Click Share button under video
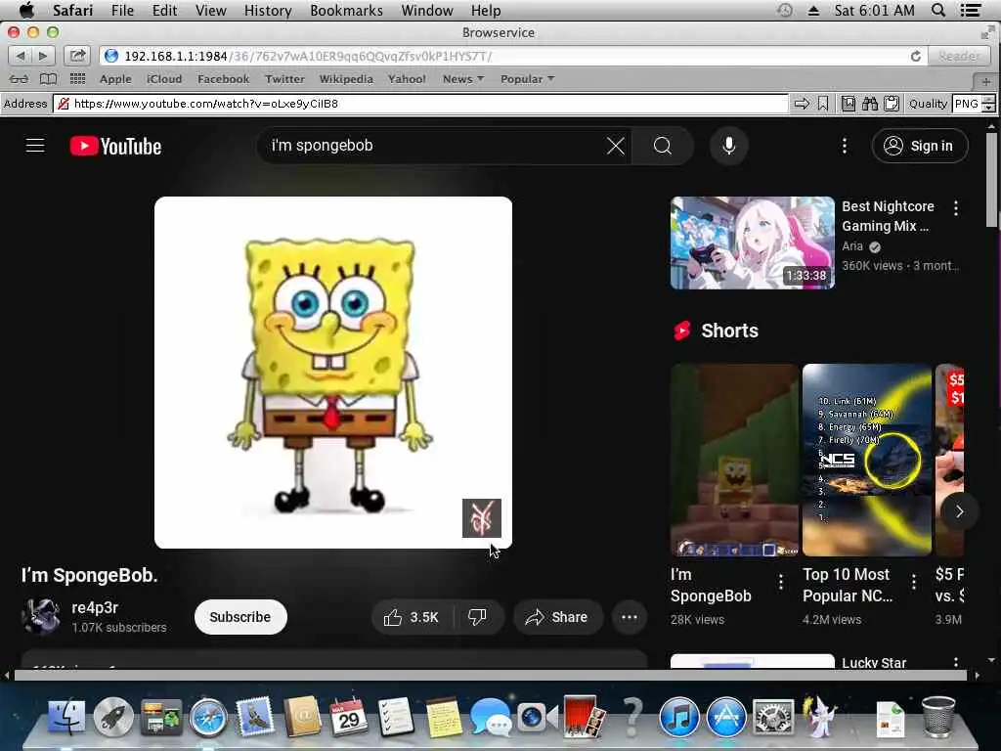The width and height of the screenshot is (1001, 751). [557, 617]
